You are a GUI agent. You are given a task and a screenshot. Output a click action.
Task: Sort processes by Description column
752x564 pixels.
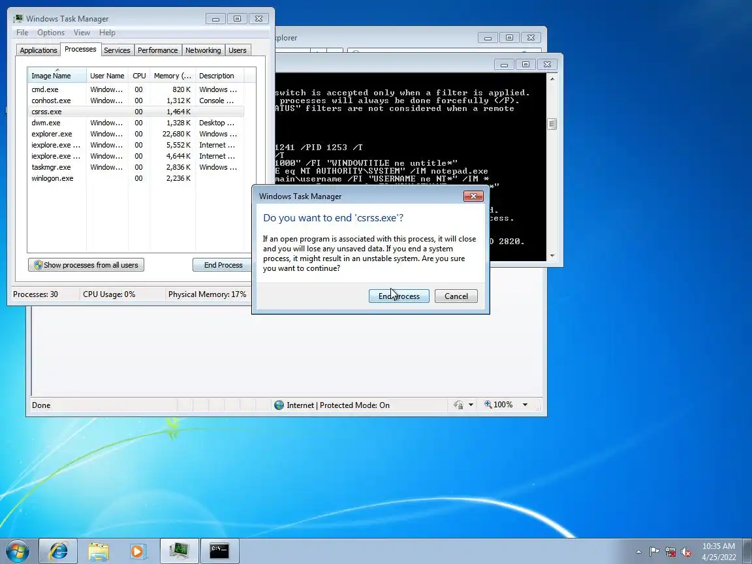[219, 75]
